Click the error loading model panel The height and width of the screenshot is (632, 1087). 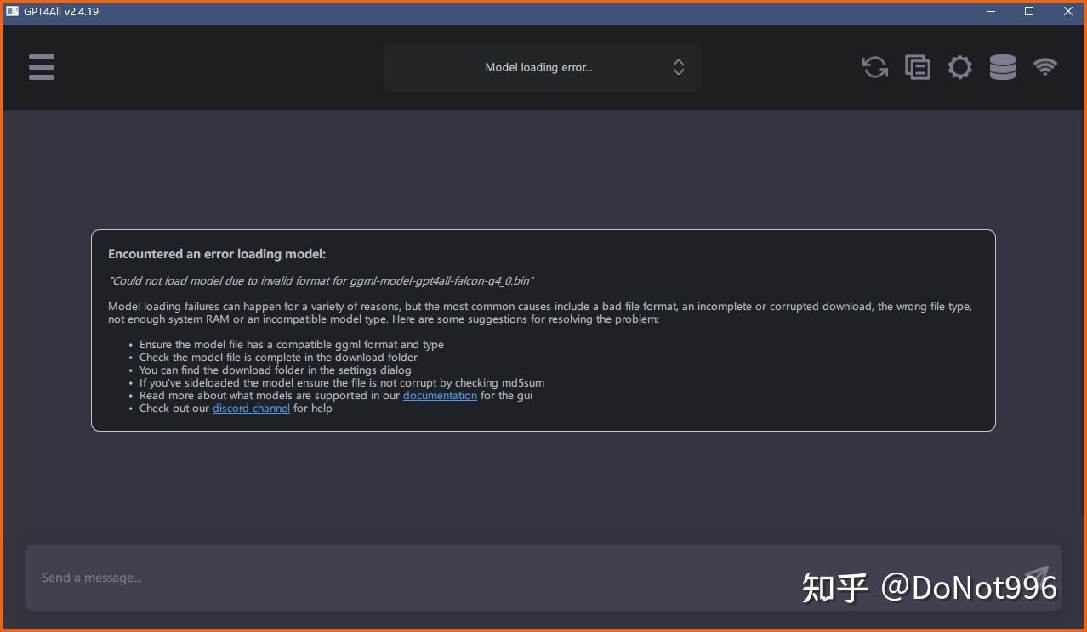click(543, 330)
